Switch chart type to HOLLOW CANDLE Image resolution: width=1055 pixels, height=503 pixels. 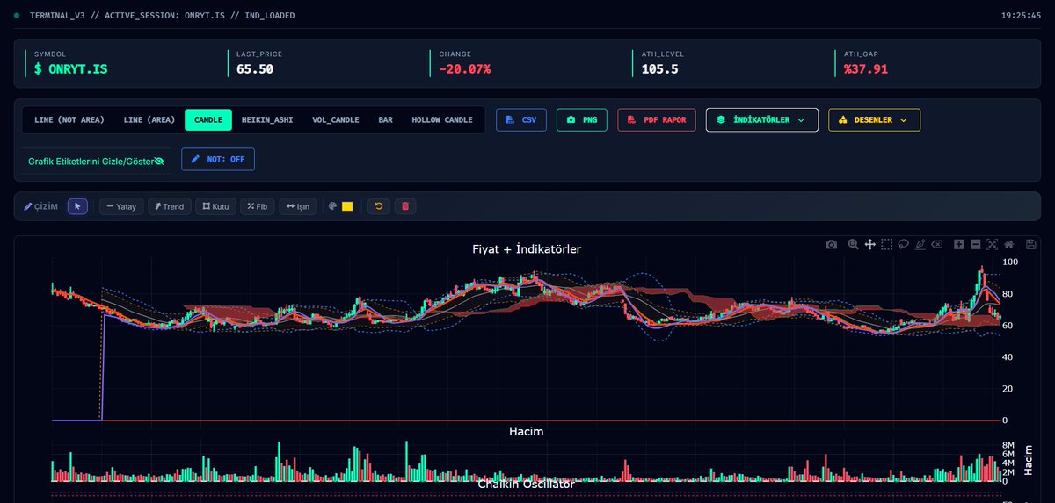tap(442, 119)
